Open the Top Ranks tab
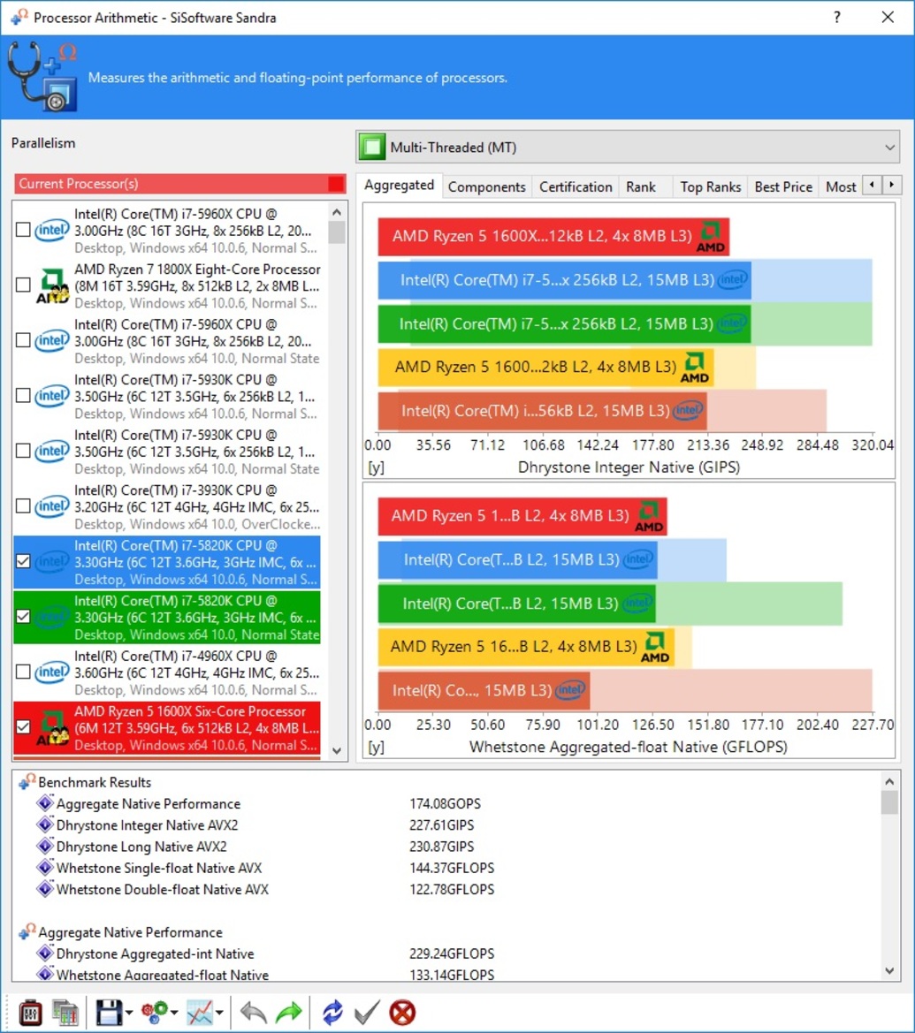This screenshot has width=915, height=1033. (x=710, y=187)
